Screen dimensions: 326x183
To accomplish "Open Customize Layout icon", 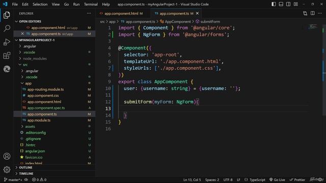I will tap(295, 4).
